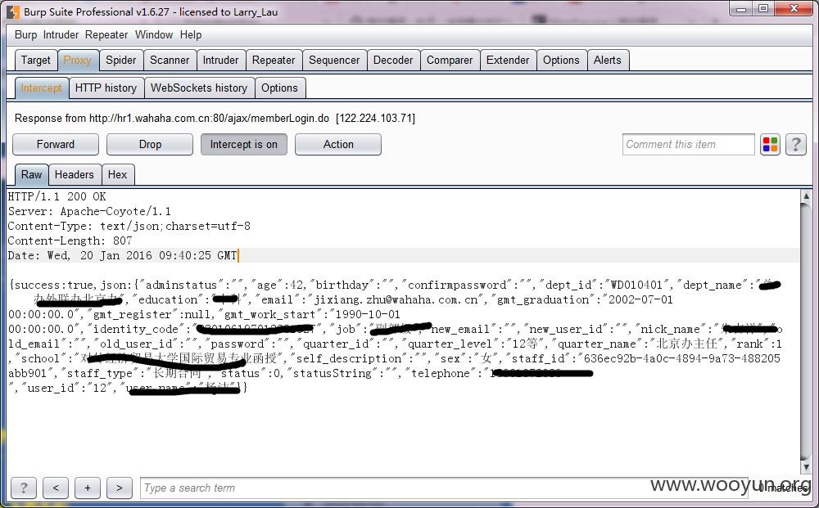Viewport: 819px width, 508px height.
Task: Open the Intruder tool tab
Action: click(220, 60)
